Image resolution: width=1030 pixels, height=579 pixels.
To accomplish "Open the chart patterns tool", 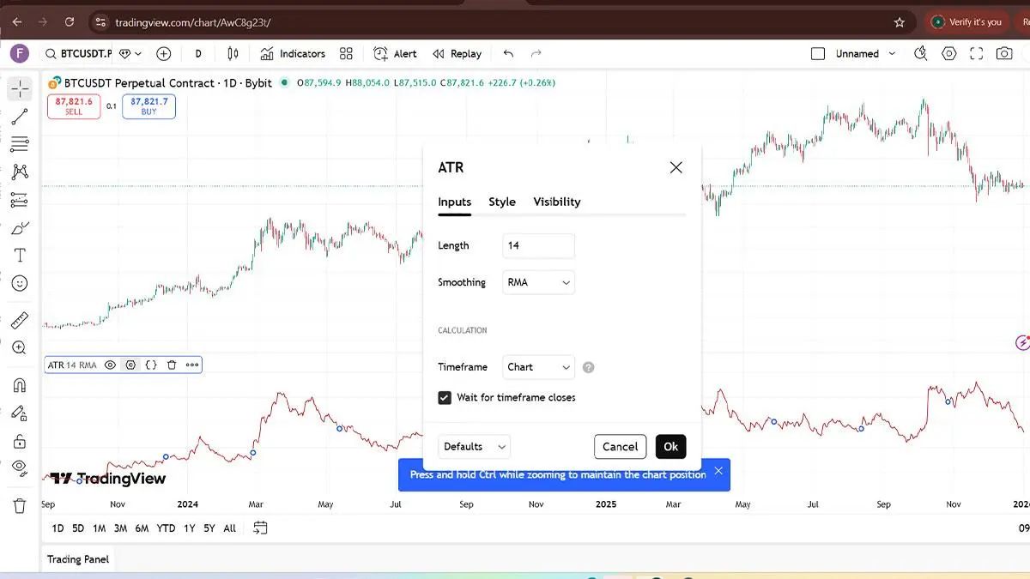I will [x=20, y=172].
